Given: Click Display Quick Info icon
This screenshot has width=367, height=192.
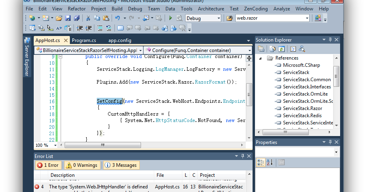Looking at the screenshot, I should 50,28.
